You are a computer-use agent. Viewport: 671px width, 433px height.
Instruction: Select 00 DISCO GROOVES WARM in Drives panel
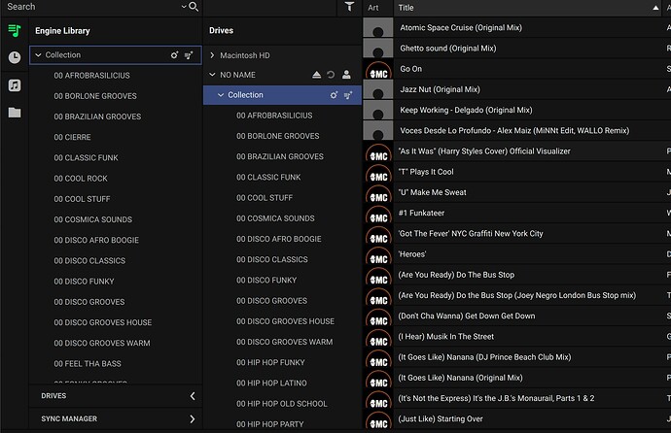point(285,342)
